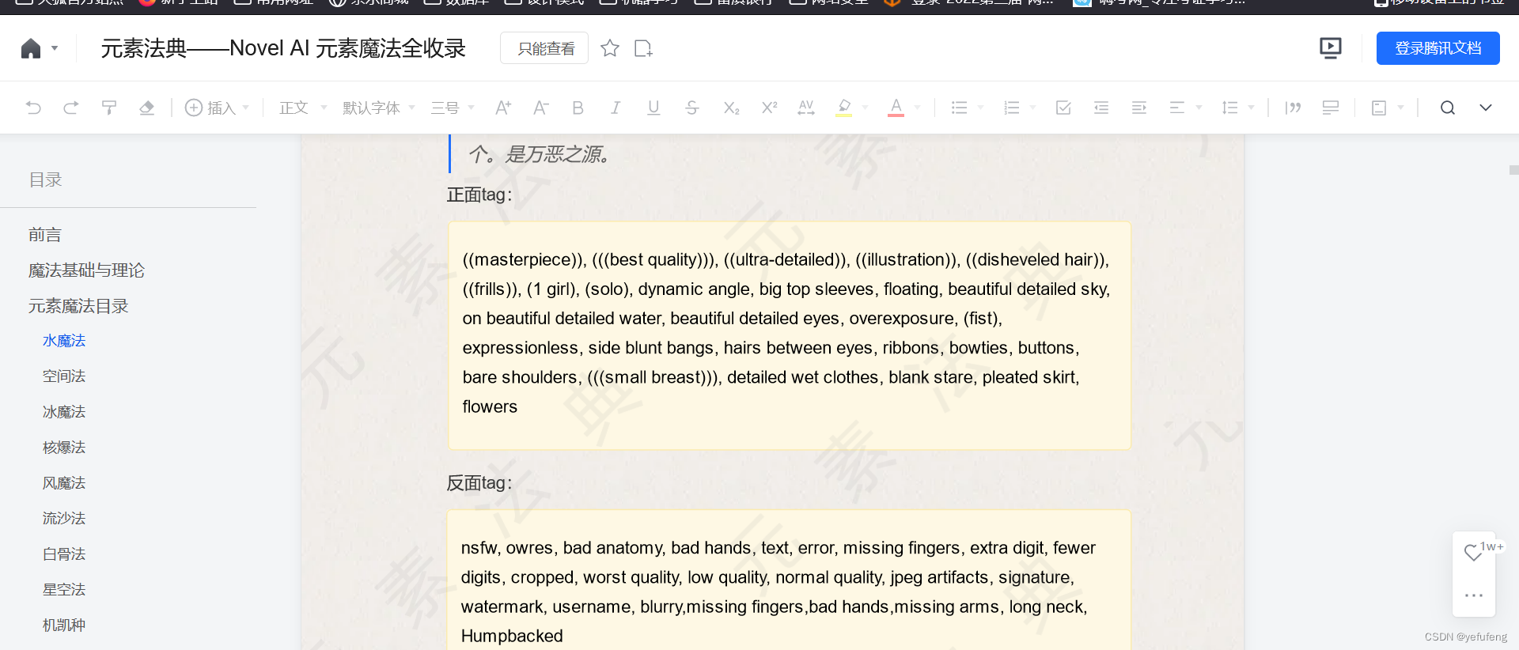The image size is (1519, 650).
Task: Click the search icon in toolbar
Action: [x=1448, y=108]
